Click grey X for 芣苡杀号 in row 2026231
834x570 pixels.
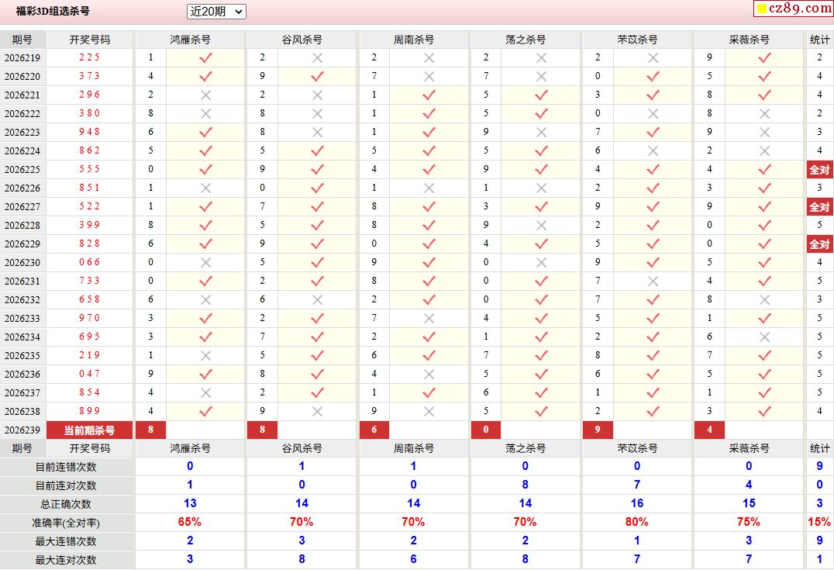pos(653,281)
